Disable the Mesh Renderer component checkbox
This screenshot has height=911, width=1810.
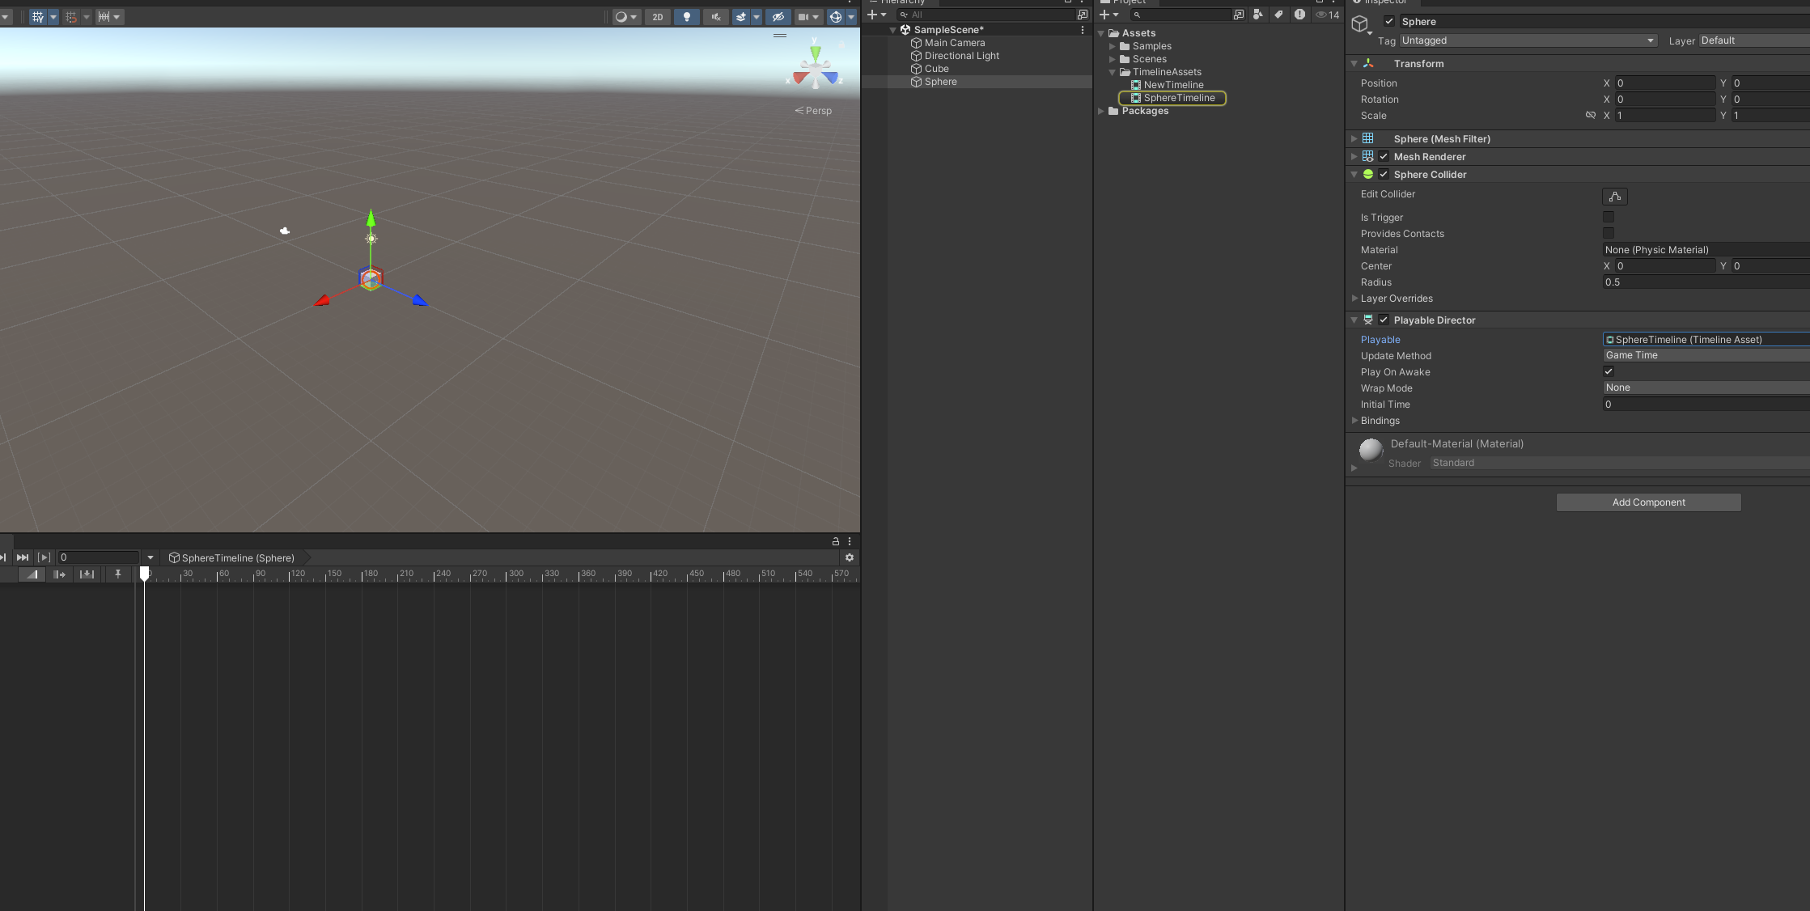[1384, 157]
